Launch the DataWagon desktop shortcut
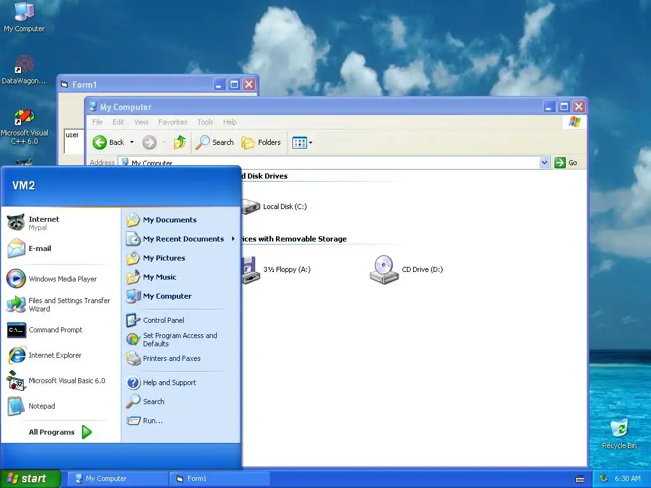651x488 pixels. coord(24,70)
